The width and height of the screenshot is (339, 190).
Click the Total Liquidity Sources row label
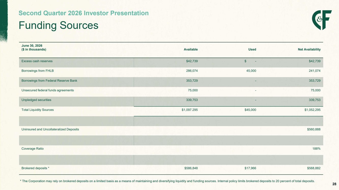(x=38, y=110)
